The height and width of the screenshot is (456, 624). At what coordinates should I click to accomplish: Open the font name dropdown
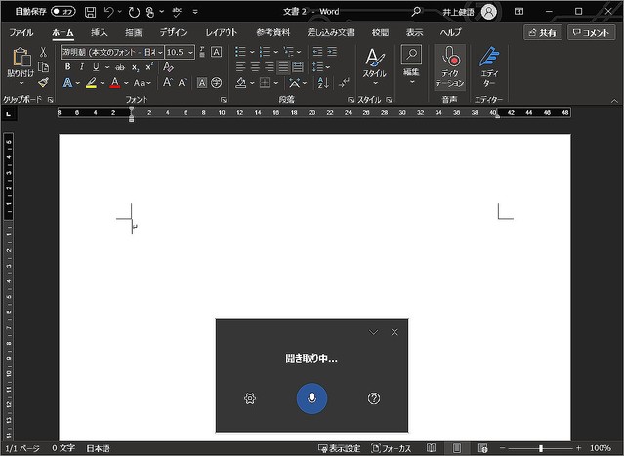pyautogui.click(x=160, y=52)
